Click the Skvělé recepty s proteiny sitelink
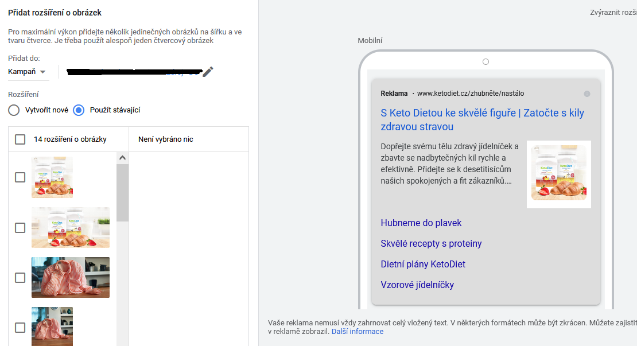Viewport: 637px width, 346px height. click(431, 244)
